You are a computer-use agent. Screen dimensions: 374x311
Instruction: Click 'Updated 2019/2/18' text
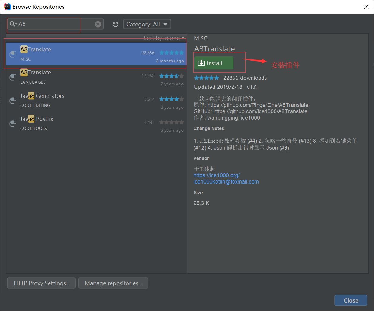[x=218, y=87]
